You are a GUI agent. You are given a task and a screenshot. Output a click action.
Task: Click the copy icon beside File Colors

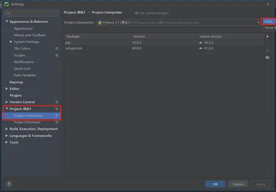click(x=57, y=48)
